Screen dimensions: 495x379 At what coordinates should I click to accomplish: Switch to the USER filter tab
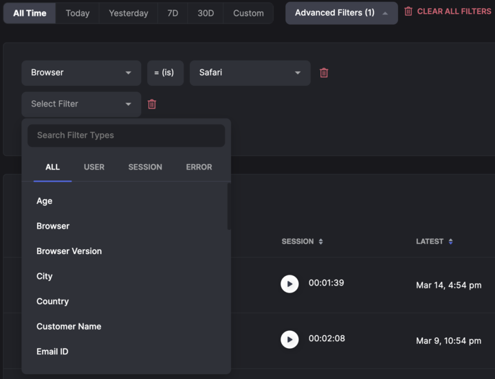click(x=94, y=167)
